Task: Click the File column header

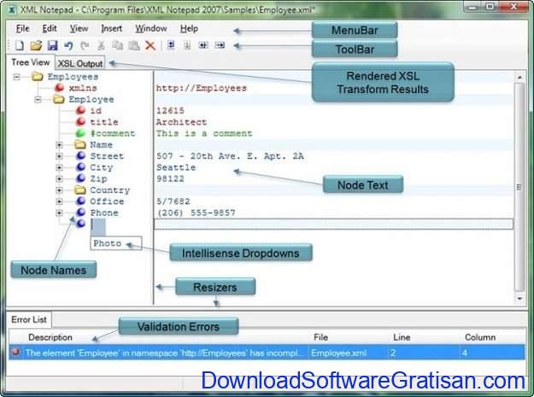Action: click(x=320, y=337)
